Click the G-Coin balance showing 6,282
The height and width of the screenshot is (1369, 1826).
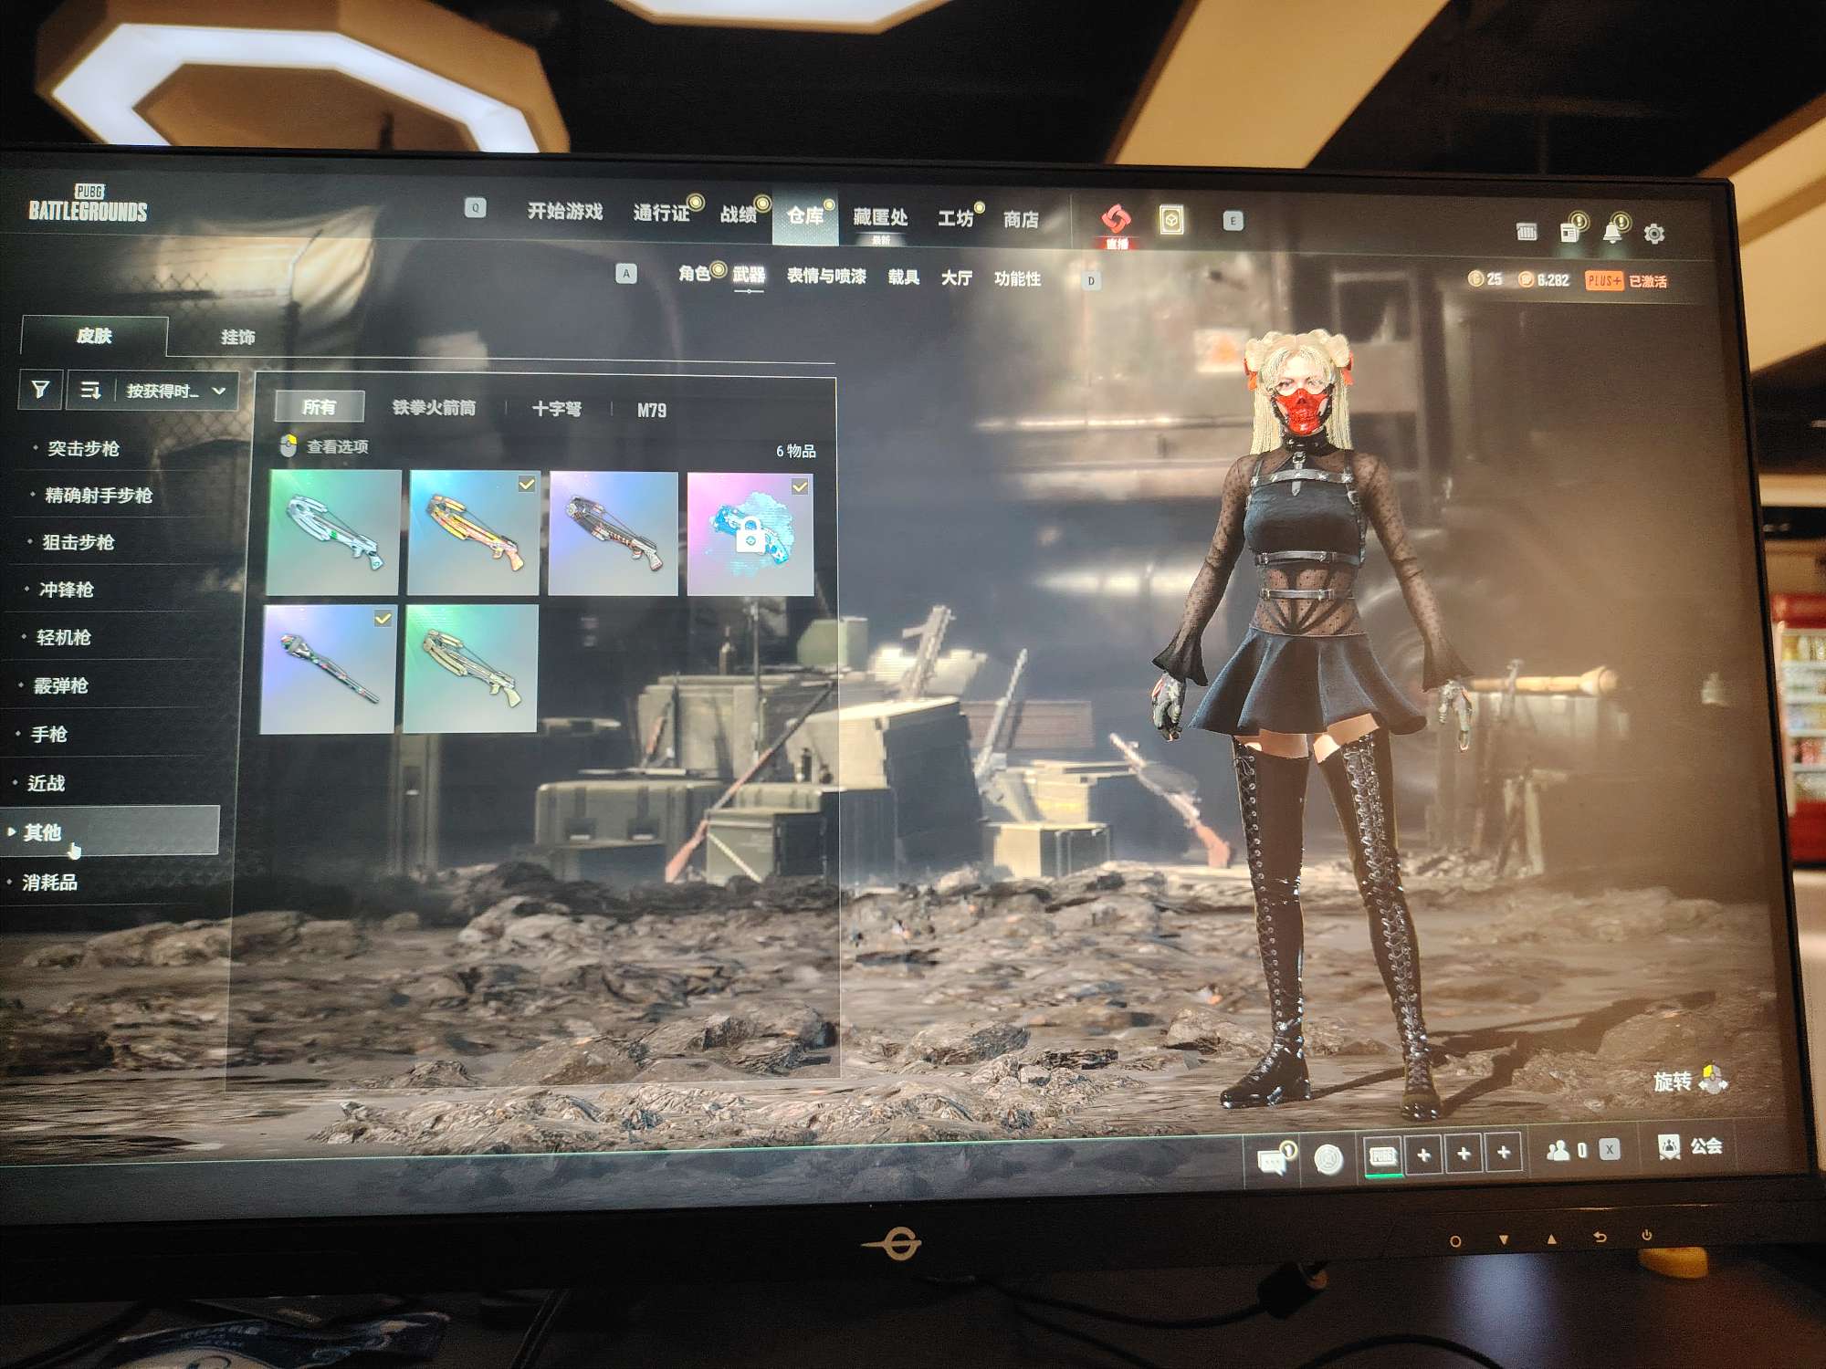[x=1543, y=279]
